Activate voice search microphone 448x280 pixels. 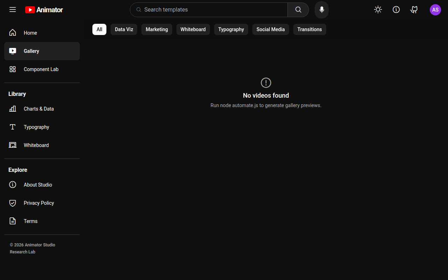click(x=322, y=10)
